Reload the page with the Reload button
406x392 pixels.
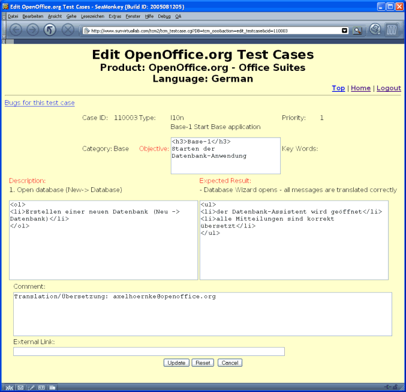(x=50, y=30)
